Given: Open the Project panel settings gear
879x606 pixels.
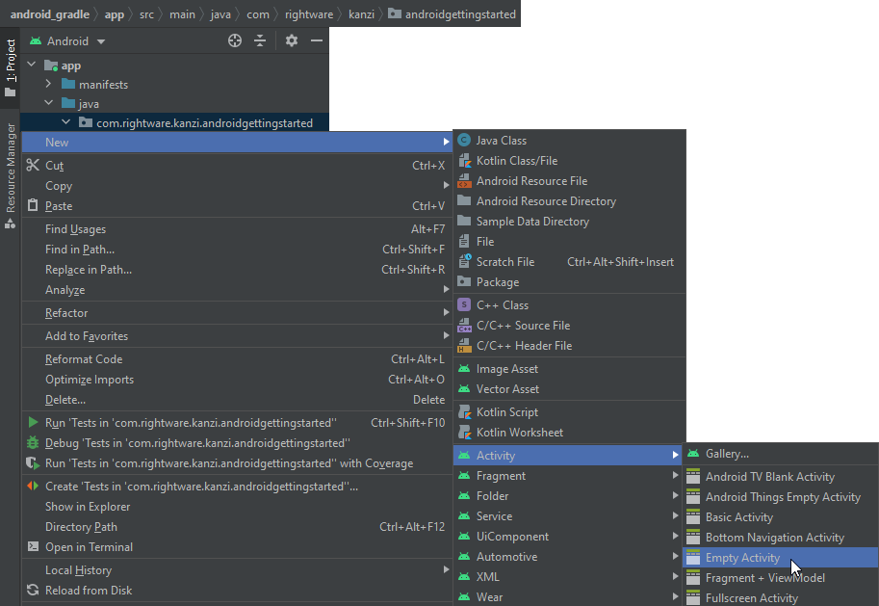Looking at the screenshot, I should 290,40.
